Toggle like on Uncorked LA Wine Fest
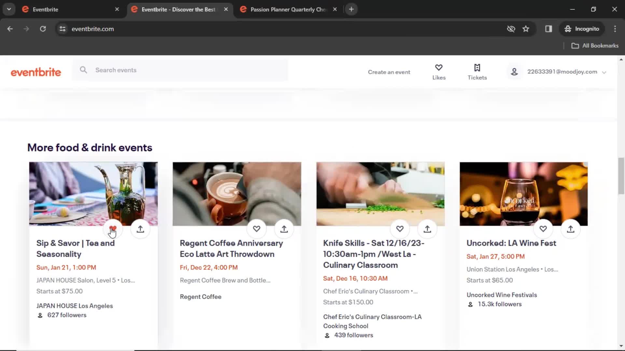The image size is (625, 351). point(543,228)
